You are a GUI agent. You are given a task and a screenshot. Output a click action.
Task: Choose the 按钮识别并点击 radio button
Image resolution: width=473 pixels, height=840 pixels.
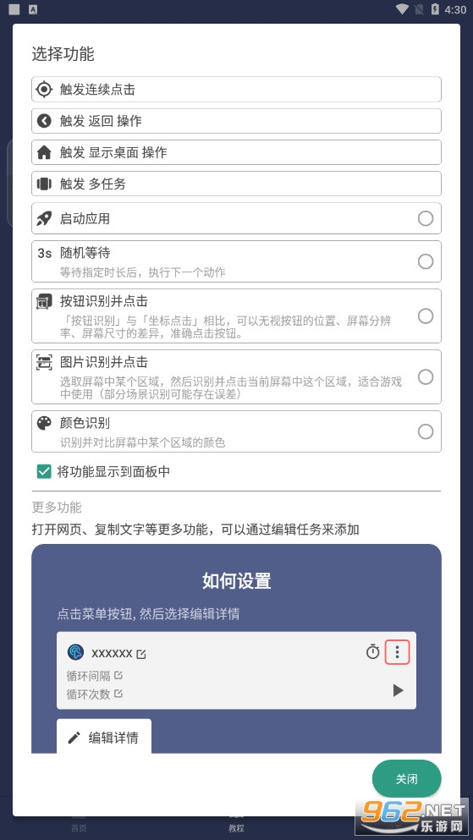click(426, 316)
